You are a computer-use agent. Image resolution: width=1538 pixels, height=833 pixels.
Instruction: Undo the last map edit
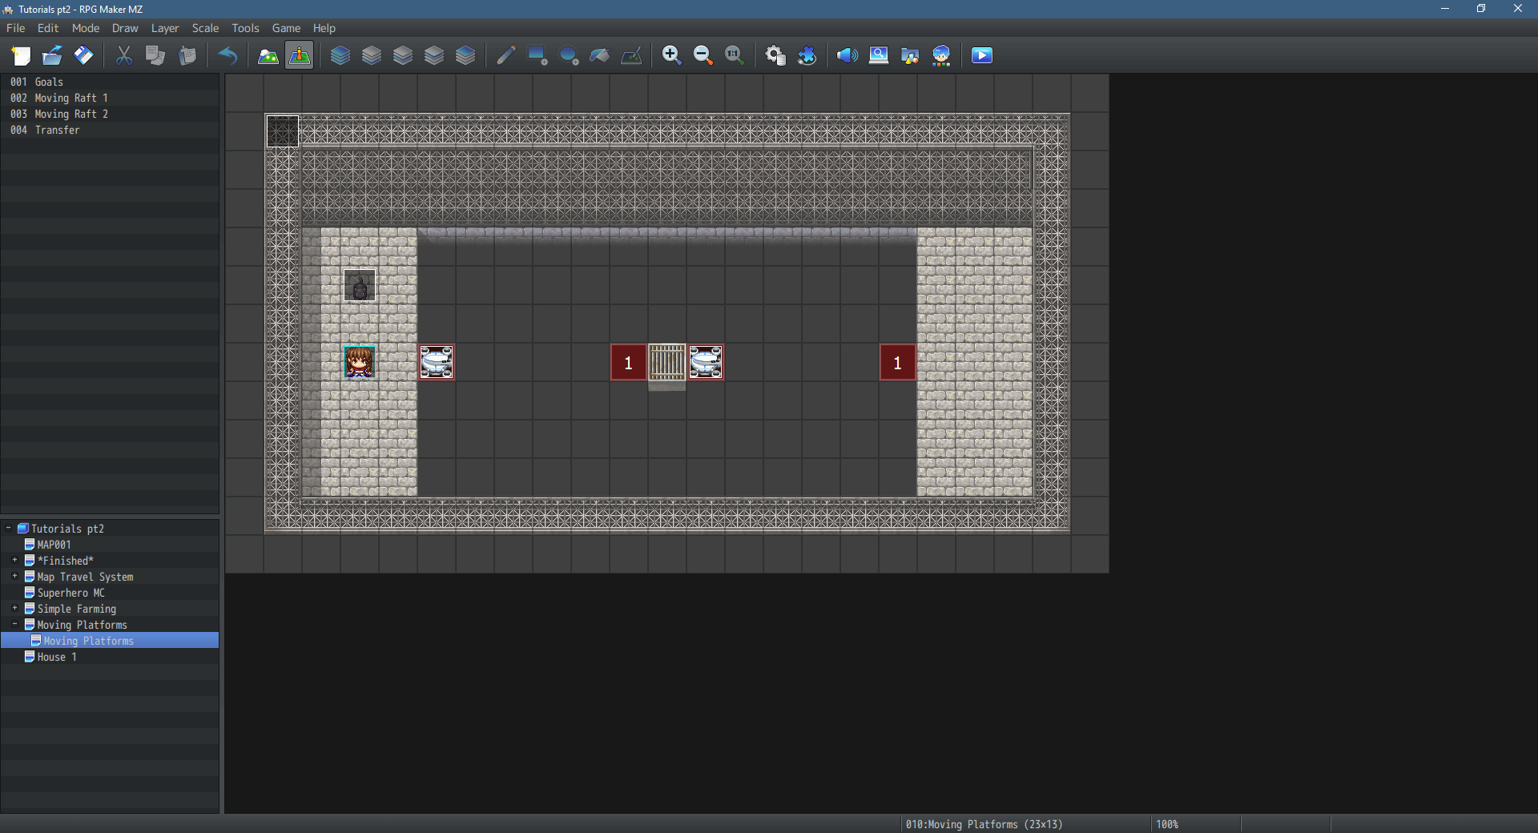[228, 55]
